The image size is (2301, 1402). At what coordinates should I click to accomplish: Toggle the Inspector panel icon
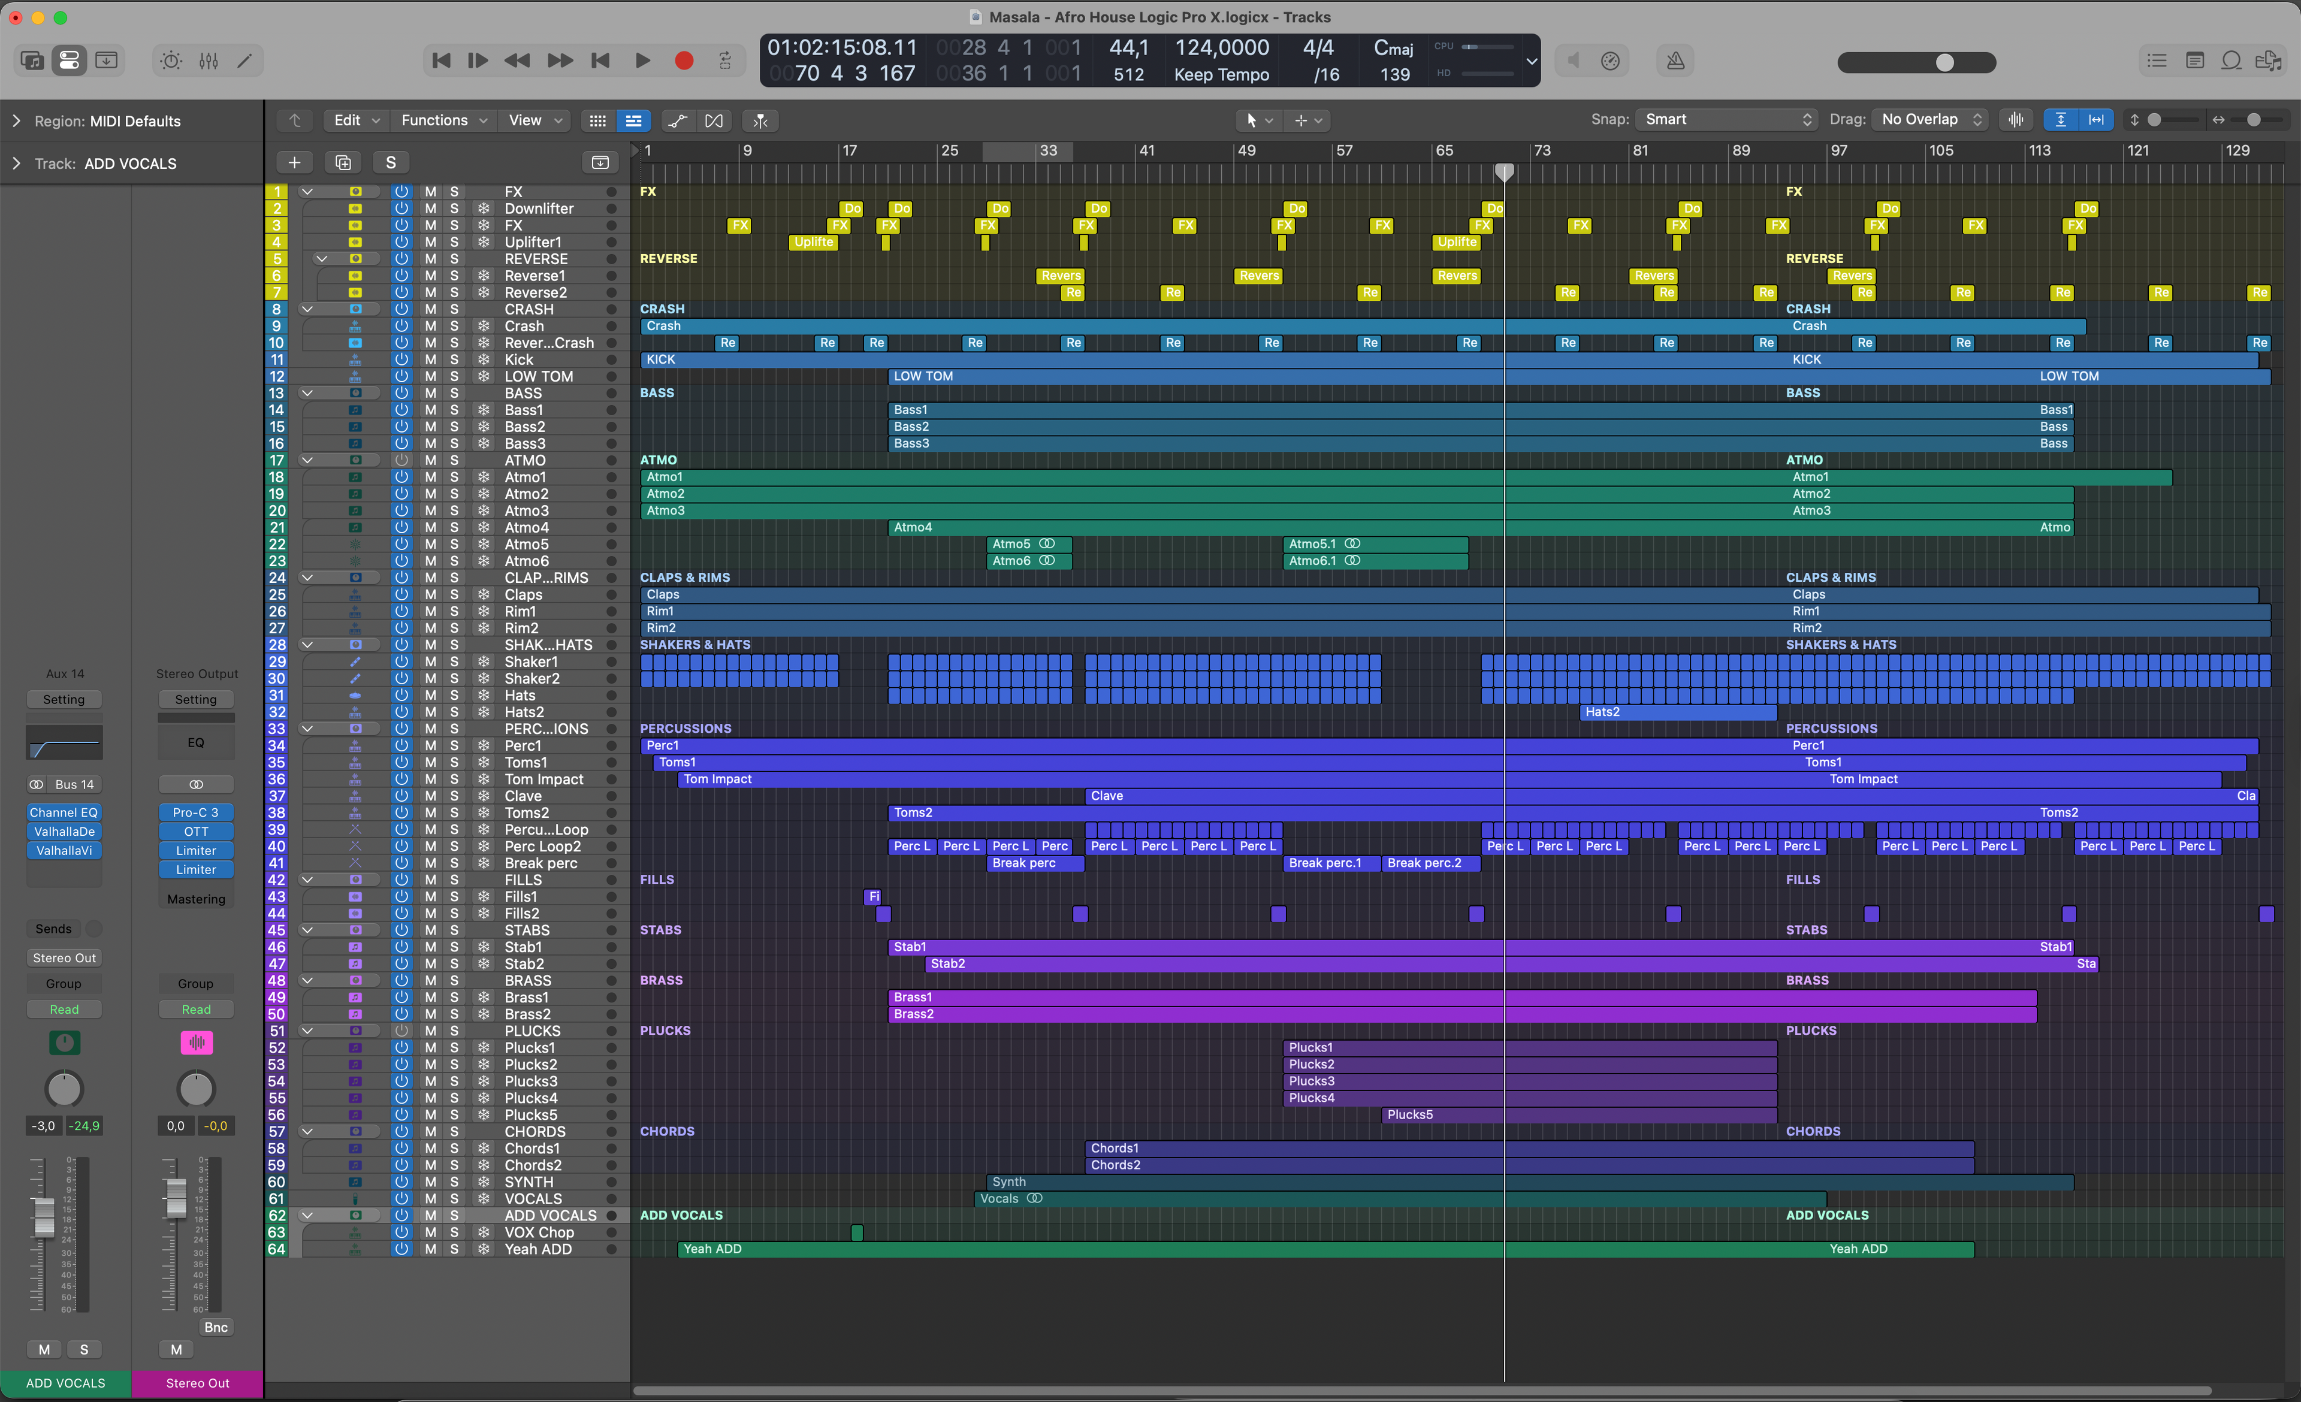click(69, 61)
